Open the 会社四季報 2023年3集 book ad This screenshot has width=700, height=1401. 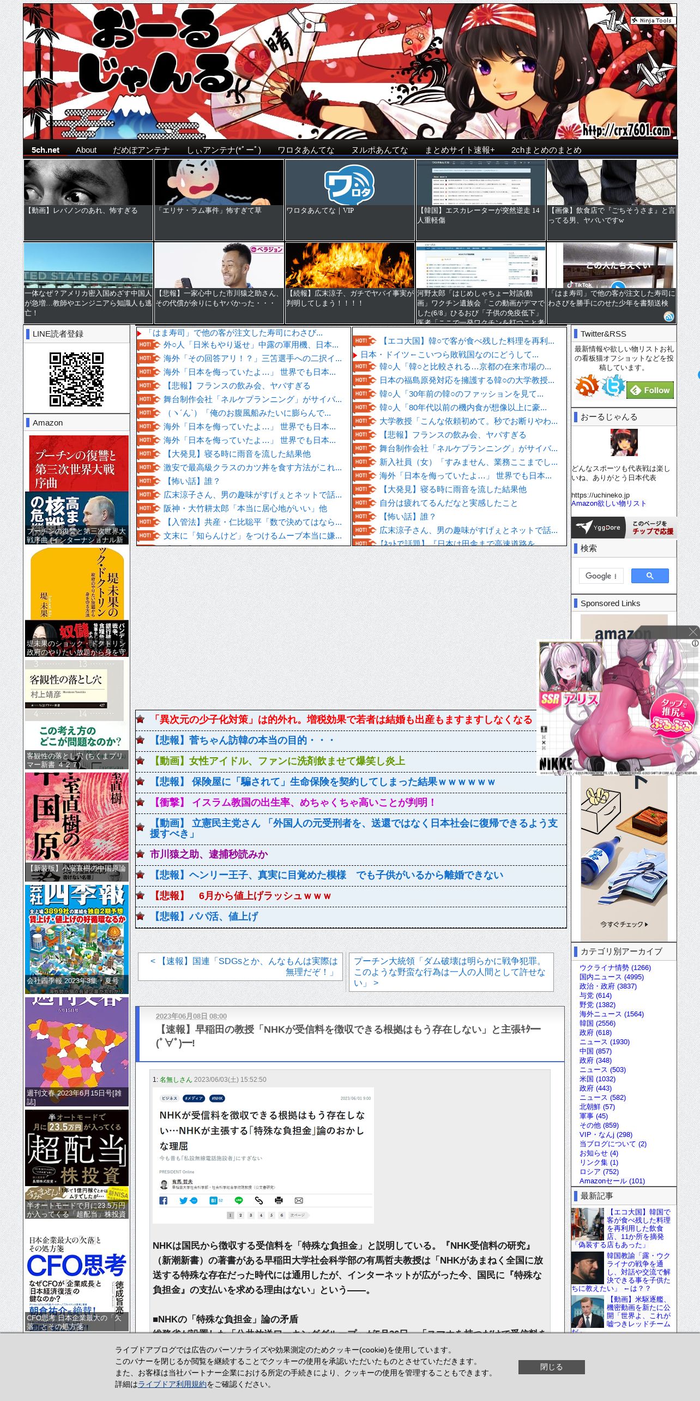(x=76, y=938)
